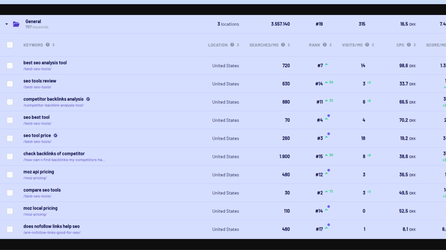
Task: Open help icon next to VISITS/MO header
Action: [x=367, y=45]
